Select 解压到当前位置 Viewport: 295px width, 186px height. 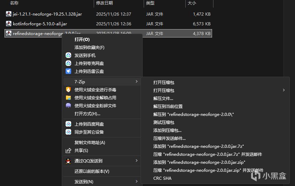tap(168, 106)
